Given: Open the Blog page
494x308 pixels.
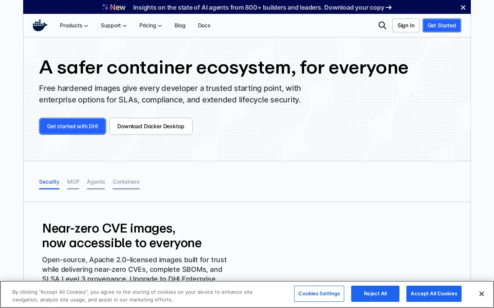Looking at the screenshot, I should pos(180,25).
